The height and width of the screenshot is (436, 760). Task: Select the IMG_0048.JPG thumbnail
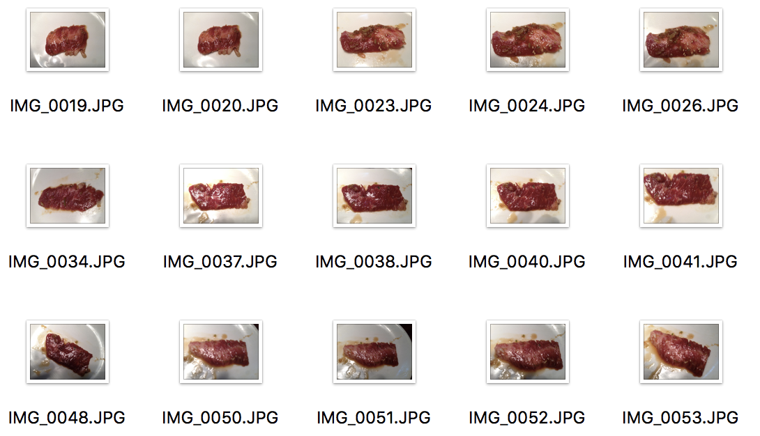coord(68,352)
